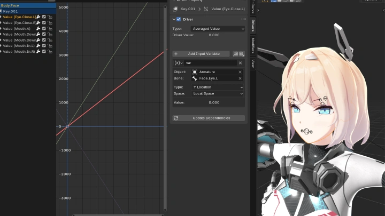Lock the Value (Eye.Close.R) channel

[50, 23]
